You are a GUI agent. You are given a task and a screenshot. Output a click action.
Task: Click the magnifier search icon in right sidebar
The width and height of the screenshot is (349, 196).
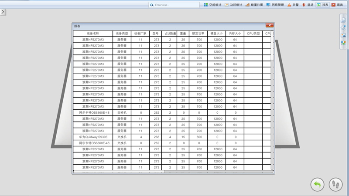coord(343,27)
